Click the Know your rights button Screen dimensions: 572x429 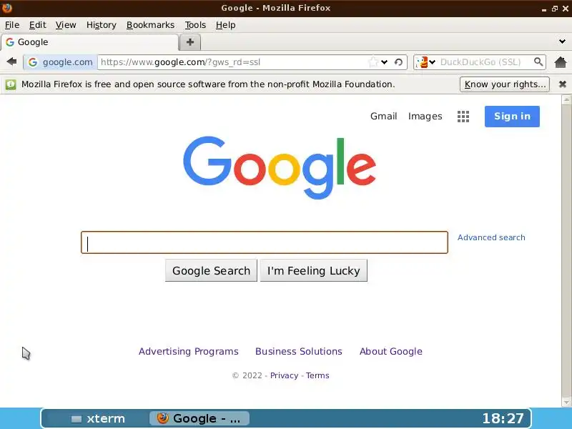pyautogui.click(x=505, y=84)
